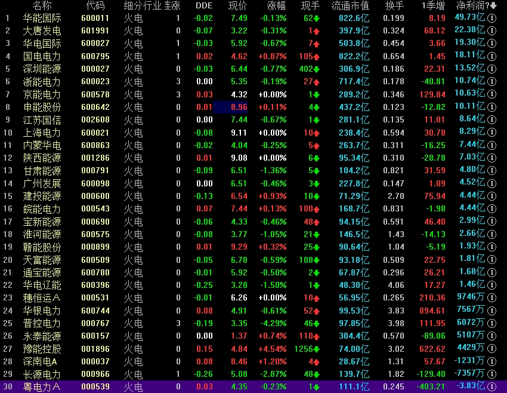Select stock name 深圳能源
The image size is (507, 393).
(x=42, y=69)
